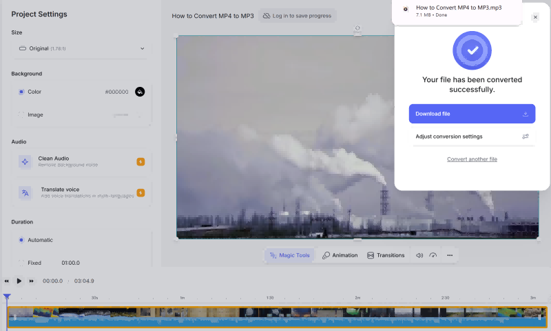Click the downloaded mp3 file icon
Screen dimensions: 551x331
406,10
